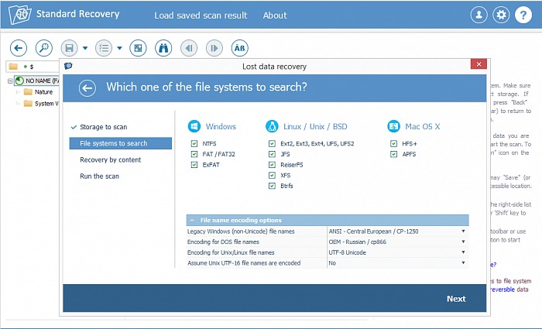The width and height of the screenshot is (542, 329).
Task: Click the Linux / Unix / BSD heading
Action: pos(315,126)
